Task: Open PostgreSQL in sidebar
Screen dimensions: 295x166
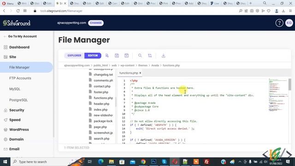Action: 18,100
